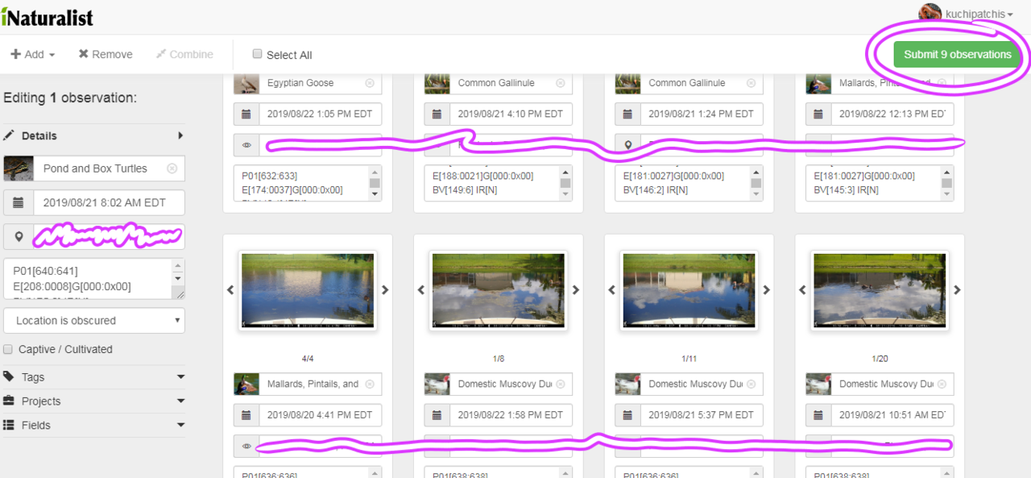Screen dimensions: 1031x478
Task: Expand the Tags section
Action: click(x=94, y=376)
